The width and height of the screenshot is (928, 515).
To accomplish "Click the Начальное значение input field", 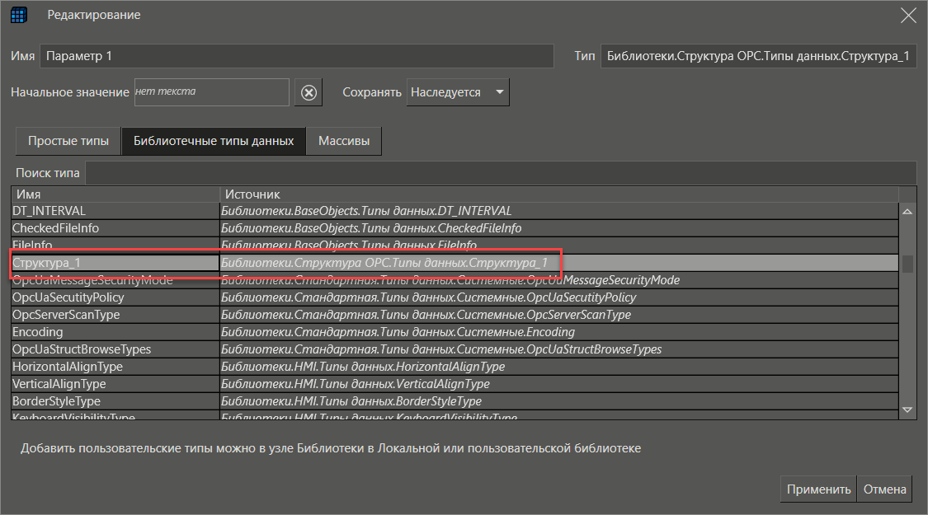I will (211, 92).
